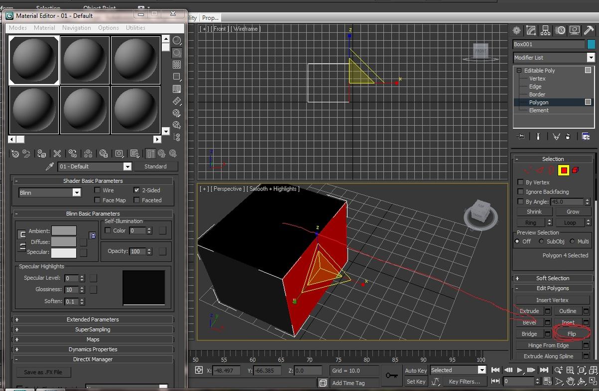Viewport: 599px width, 391px height.
Task: Click the Pin Stack icon below modifier stack
Action: tap(521, 135)
